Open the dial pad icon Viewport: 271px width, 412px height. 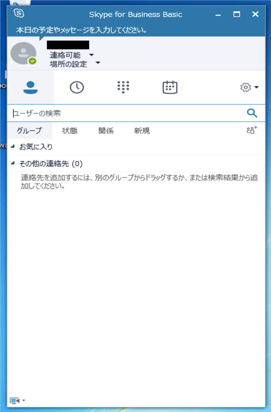tap(123, 87)
